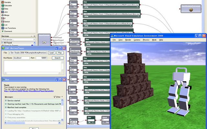This screenshot has height=129, width=207.
Task: Pick the Switch activity icon in toolbox
Action: pos(3,22)
